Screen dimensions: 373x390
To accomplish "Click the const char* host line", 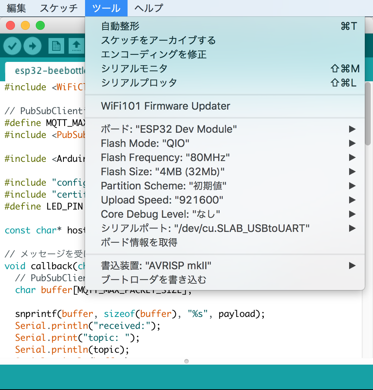I will (x=45, y=230).
